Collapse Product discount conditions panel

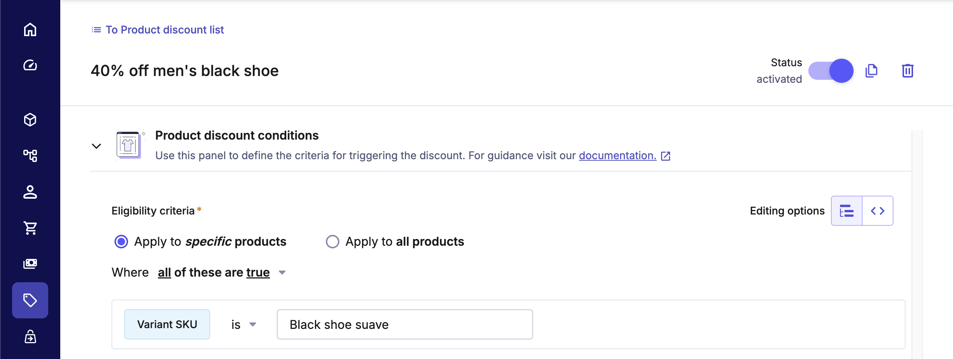[96, 146]
